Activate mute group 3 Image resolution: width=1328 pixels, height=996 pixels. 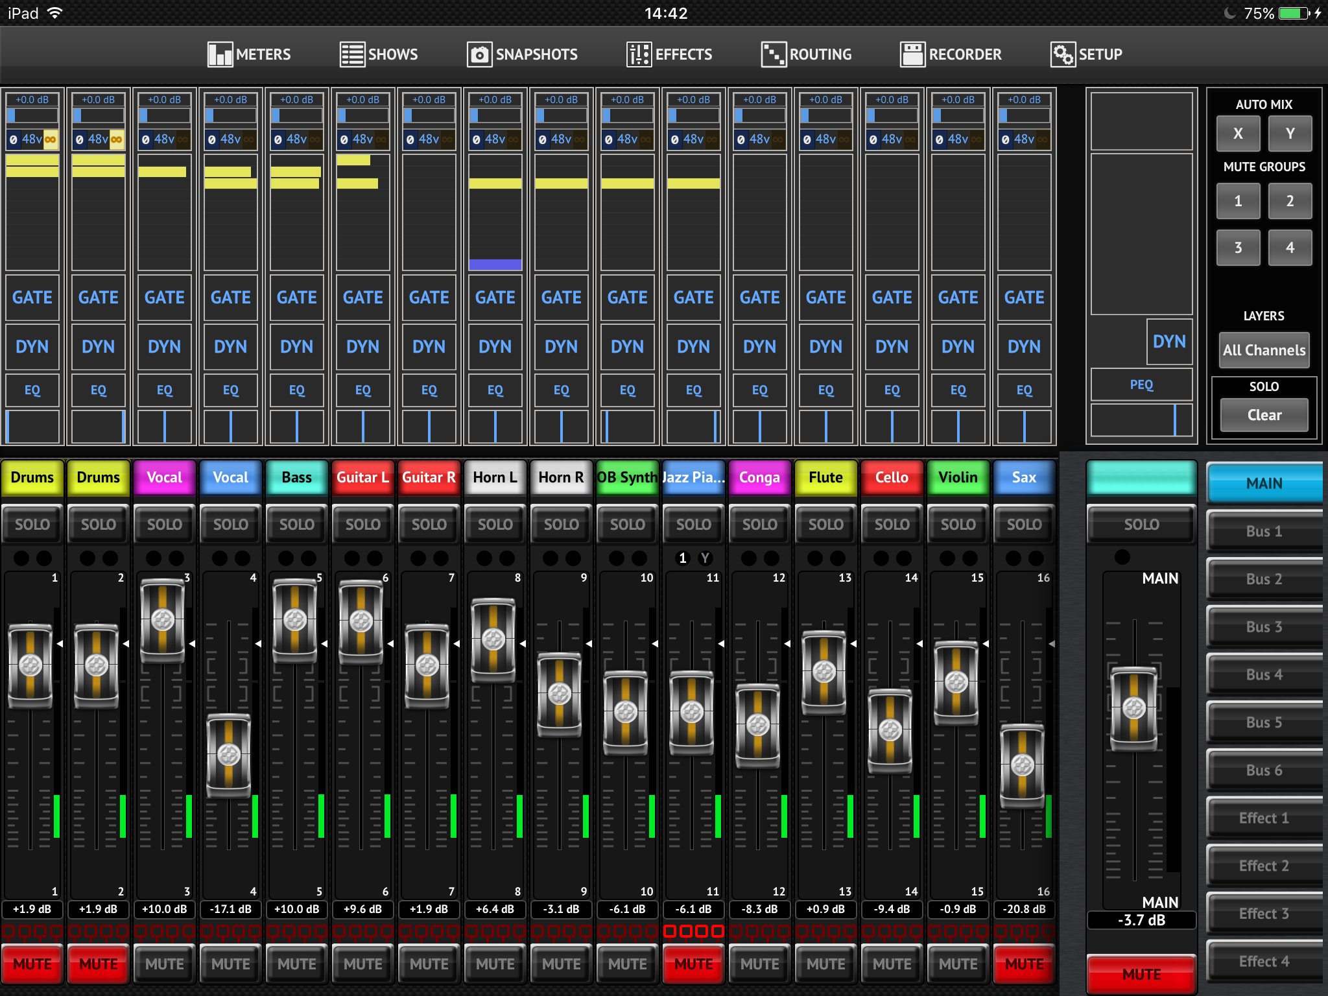pos(1238,248)
